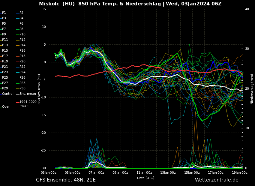Image resolution: width=255 pixels, height=186 pixels.
Task: Click the P1 legend entry
Action: pos(4,13)
